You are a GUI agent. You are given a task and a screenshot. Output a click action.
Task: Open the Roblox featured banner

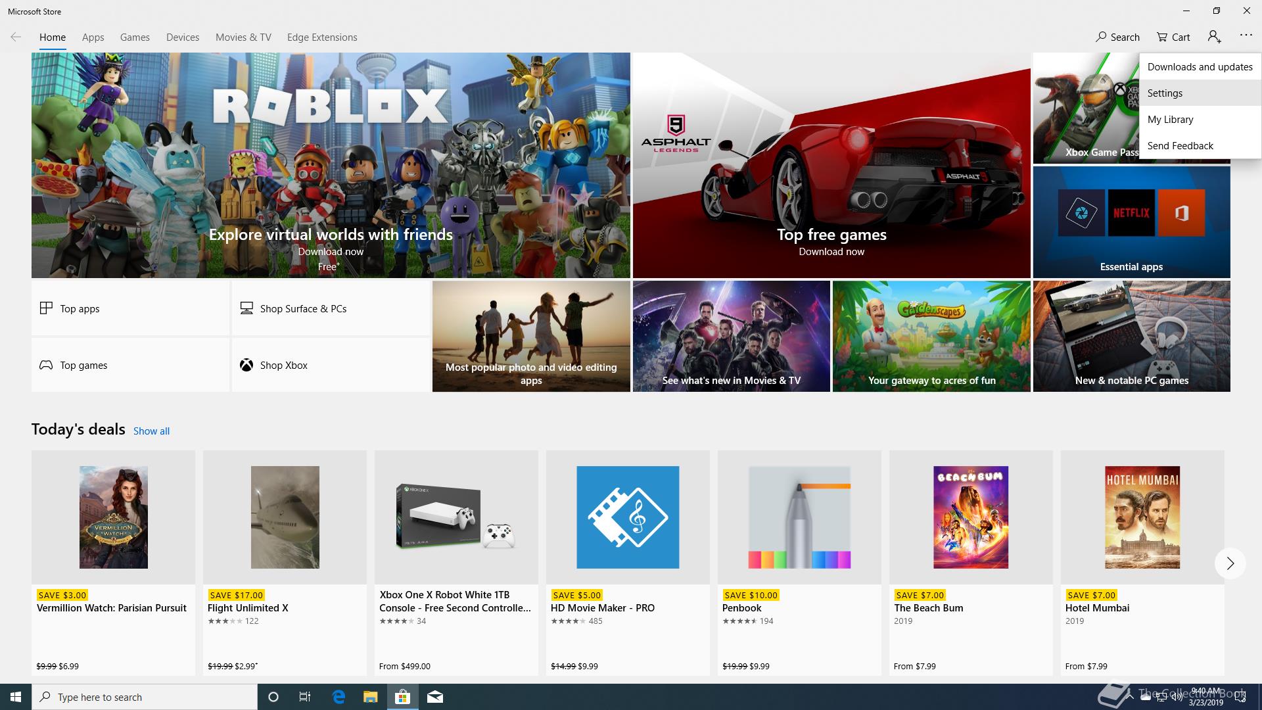(x=331, y=165)
